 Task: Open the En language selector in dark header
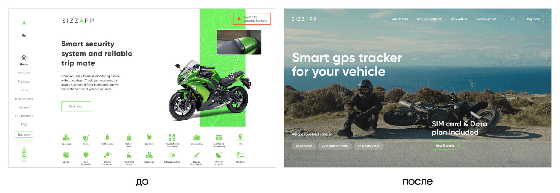(512, 19)
